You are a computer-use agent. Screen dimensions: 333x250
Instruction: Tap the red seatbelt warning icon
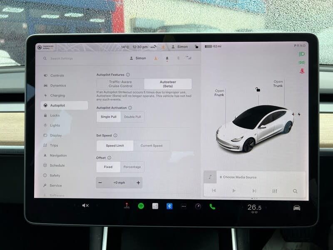point(302,71)
